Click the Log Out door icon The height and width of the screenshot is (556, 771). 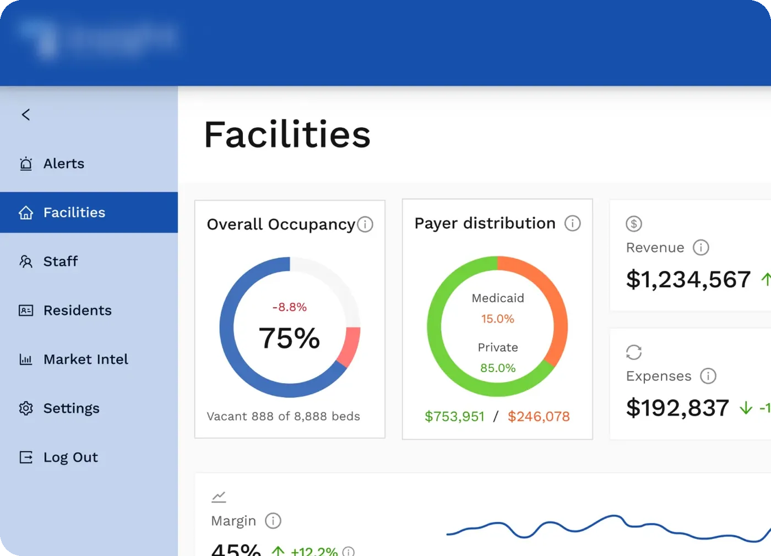(26, 457)
